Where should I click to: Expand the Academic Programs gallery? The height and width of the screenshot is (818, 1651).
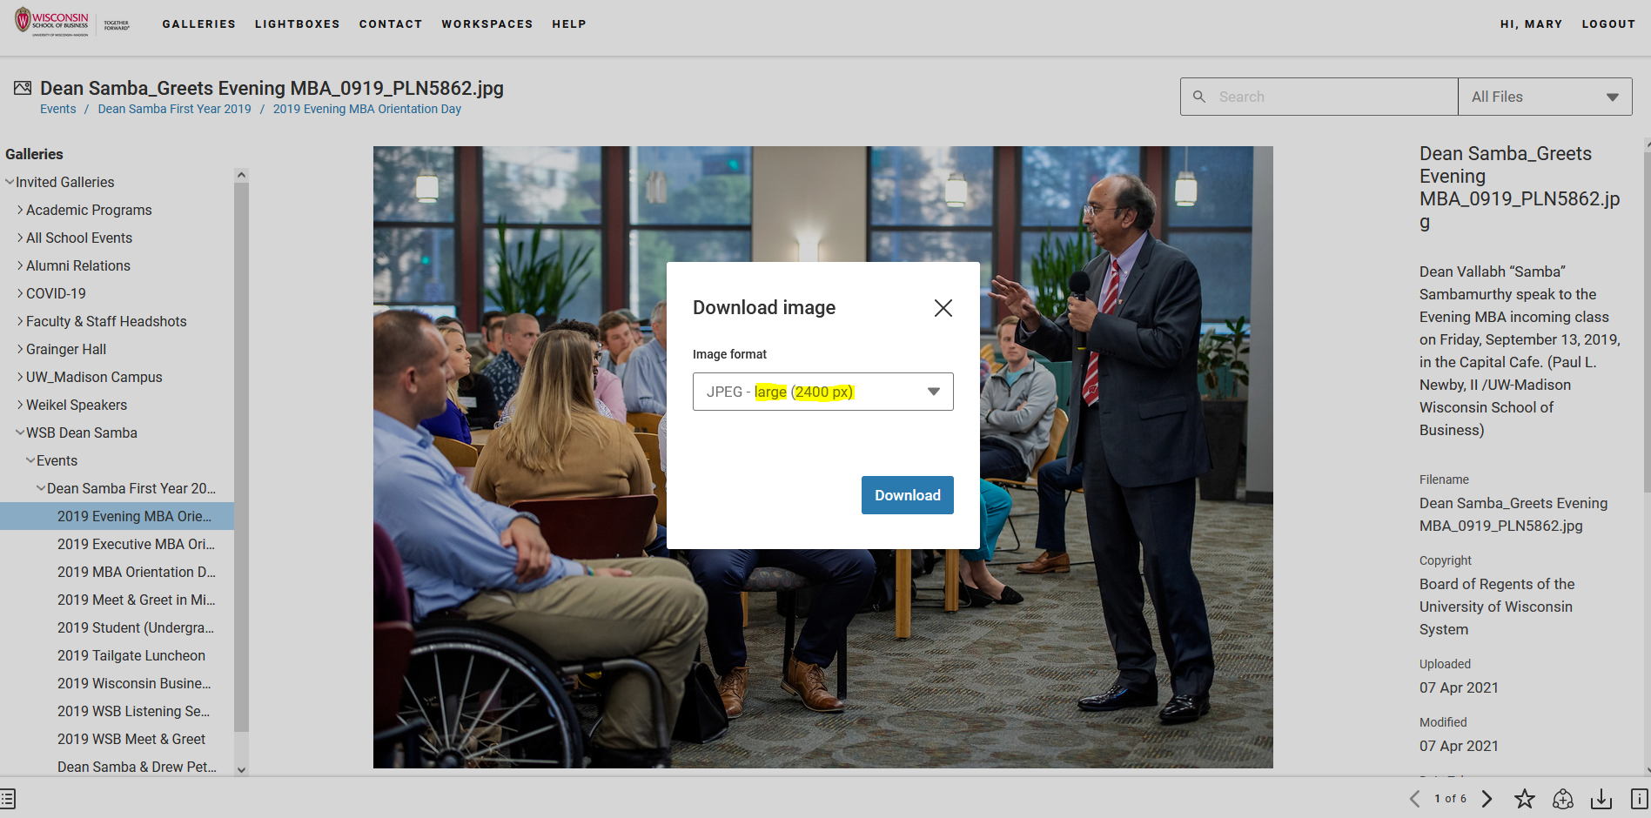pyautogui.click(x=20, y=210)
